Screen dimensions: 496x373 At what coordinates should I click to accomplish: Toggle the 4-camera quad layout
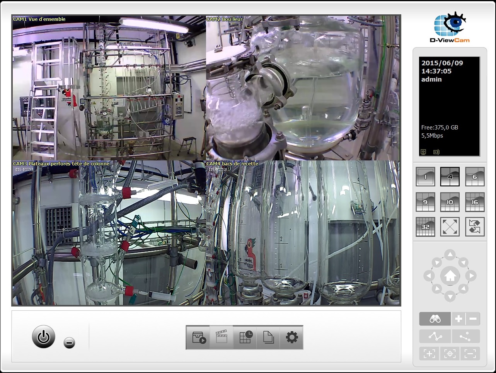[x=450, y=177]
